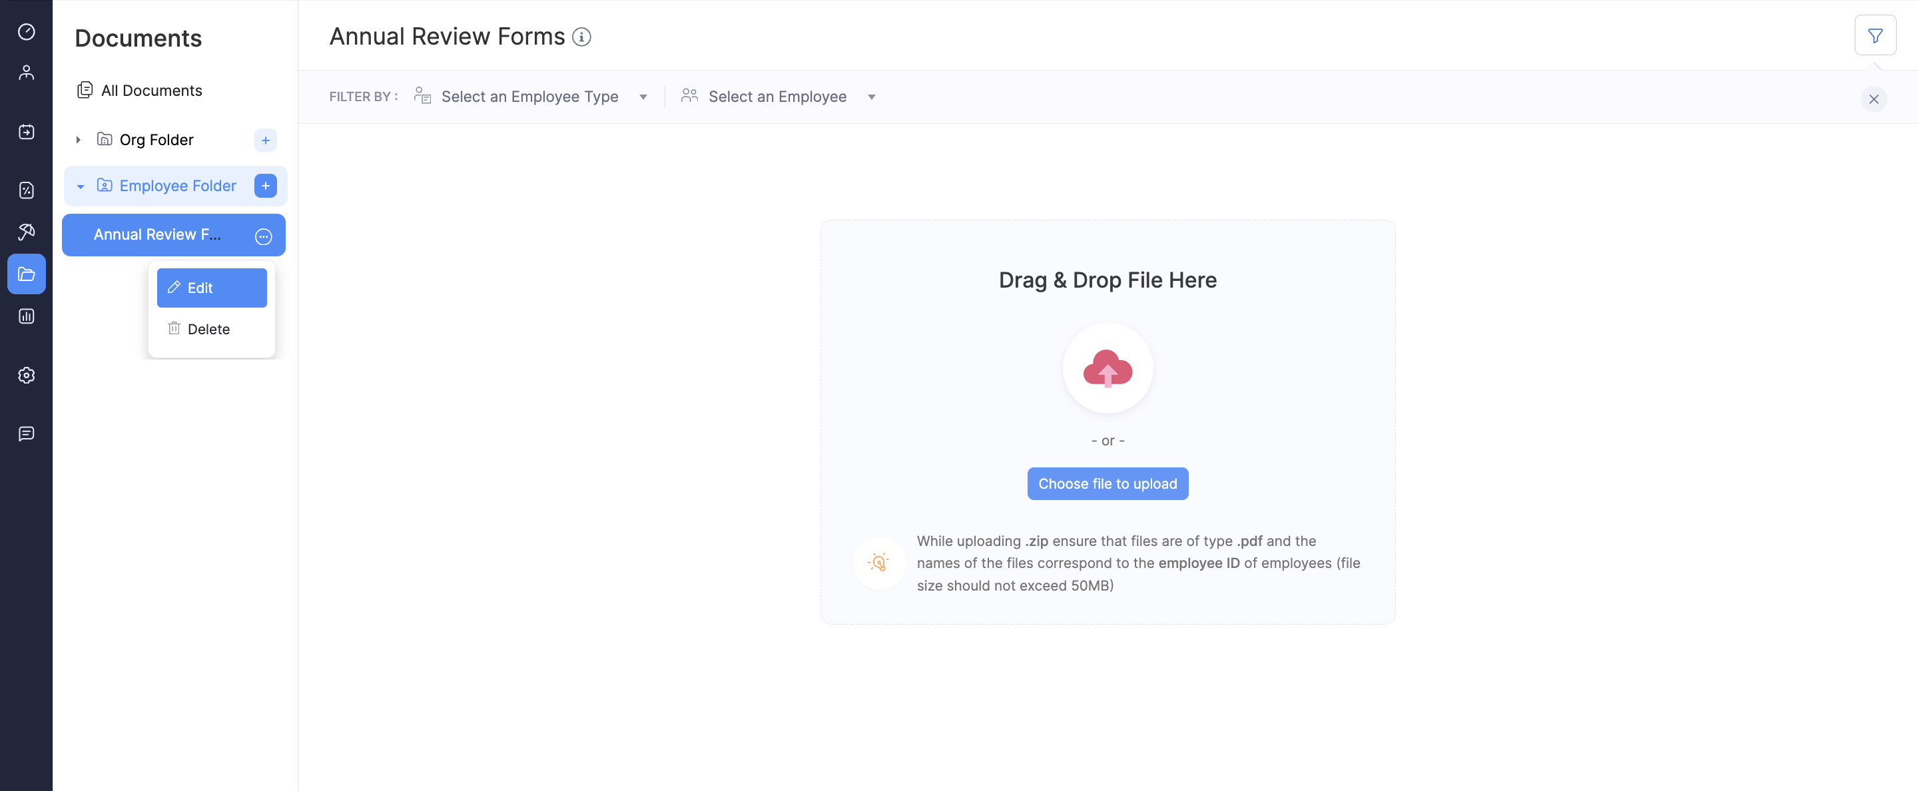This screenshot has width=1918, height=791.
Task: Collapse the Employee Folder tree arrow
Action: [81, 186]
